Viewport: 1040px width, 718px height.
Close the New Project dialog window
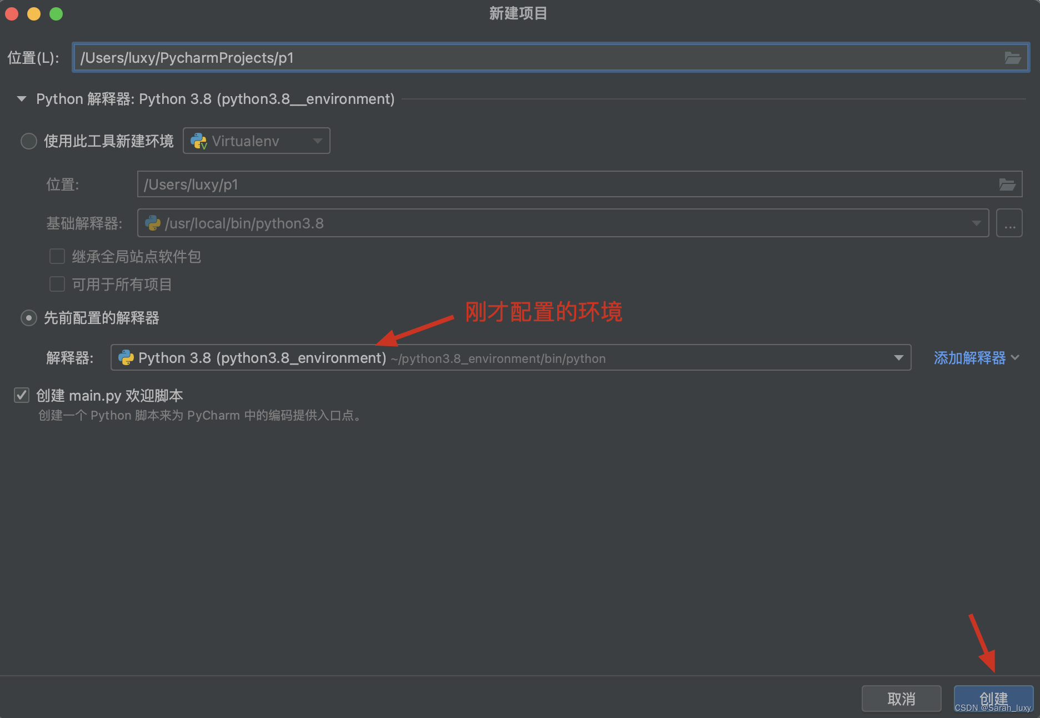pyautogui.click(x=12, y=14)
